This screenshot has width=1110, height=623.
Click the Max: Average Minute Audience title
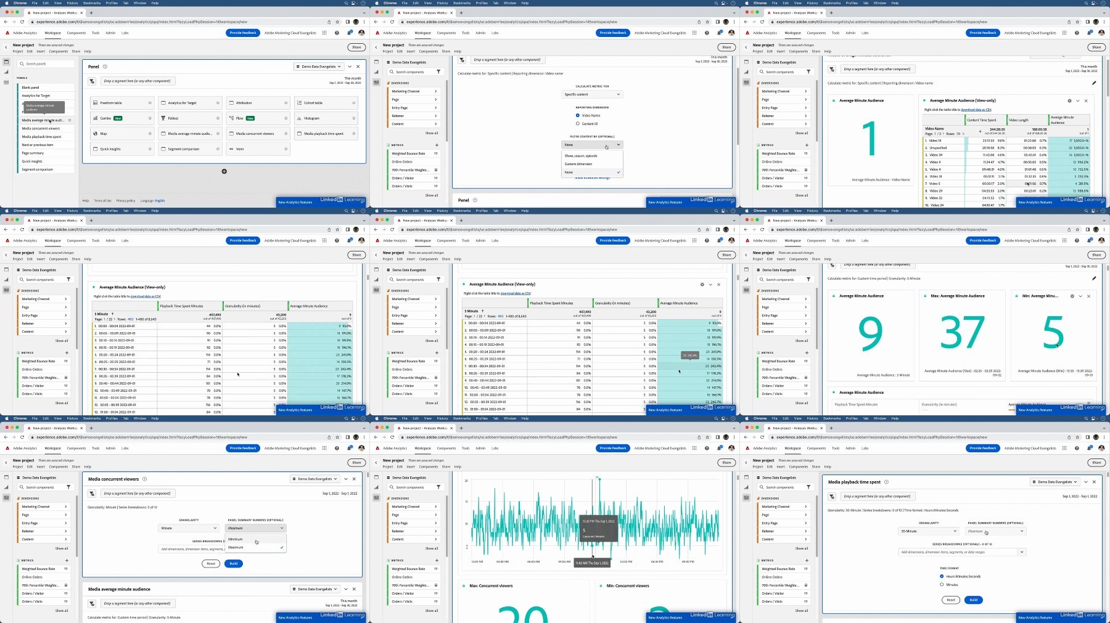click(x=958, y=296)
